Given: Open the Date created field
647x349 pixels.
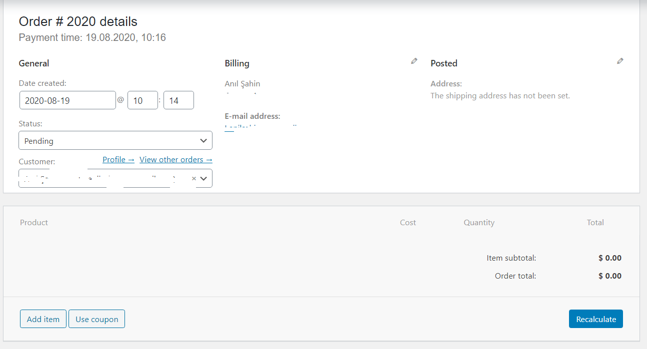Looking at the screenshot, I should point(67,100).
